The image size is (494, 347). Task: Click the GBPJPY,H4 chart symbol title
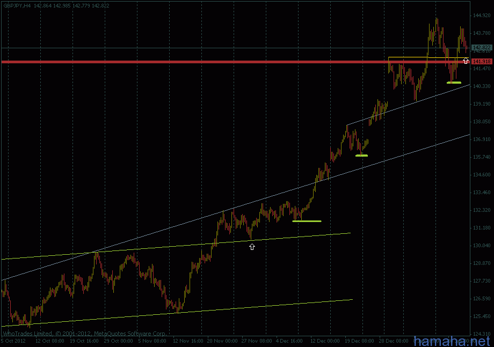pyautogui.click(x=17, y=6)
